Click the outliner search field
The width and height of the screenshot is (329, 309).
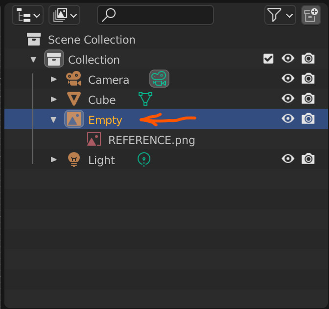pos(156,15)
